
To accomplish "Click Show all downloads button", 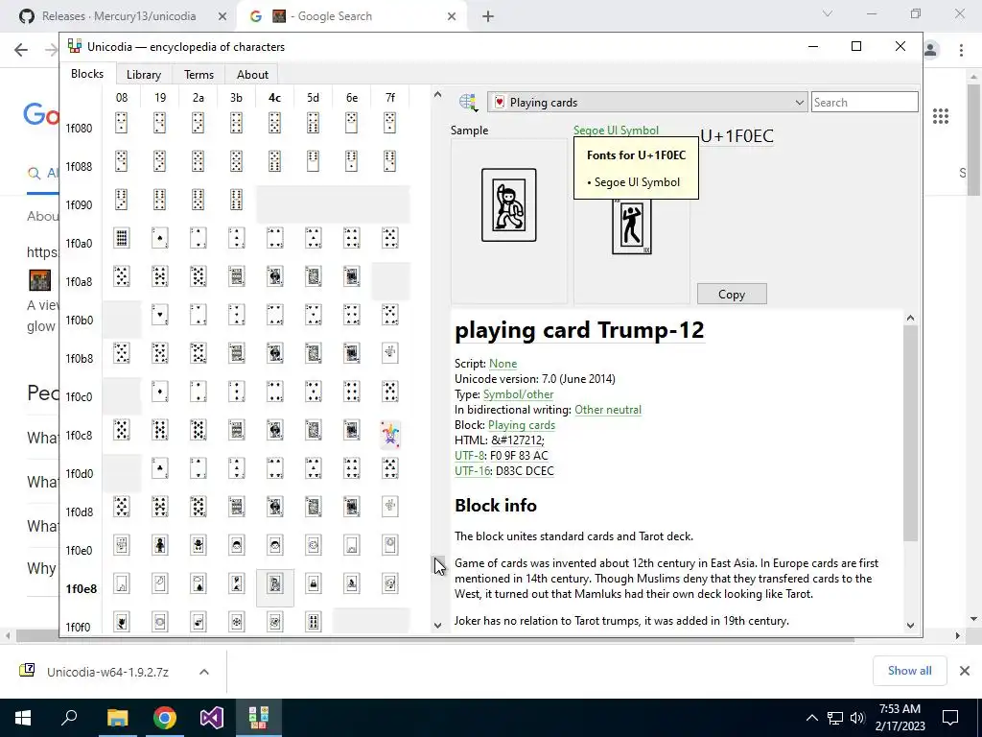I will pyautogui.click(x=909, y=671).
